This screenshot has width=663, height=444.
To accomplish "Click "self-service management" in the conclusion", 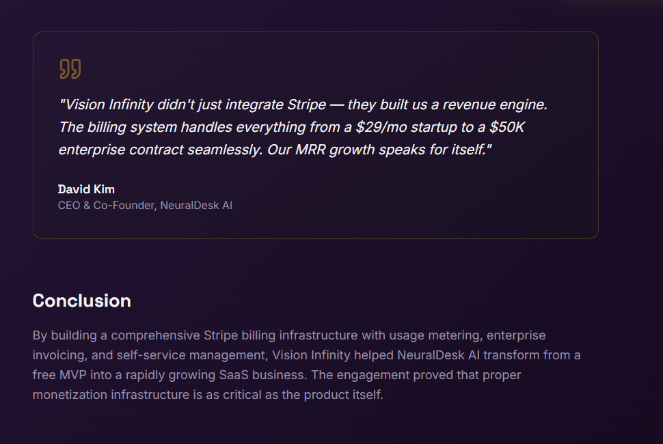I will coord(196,355).
